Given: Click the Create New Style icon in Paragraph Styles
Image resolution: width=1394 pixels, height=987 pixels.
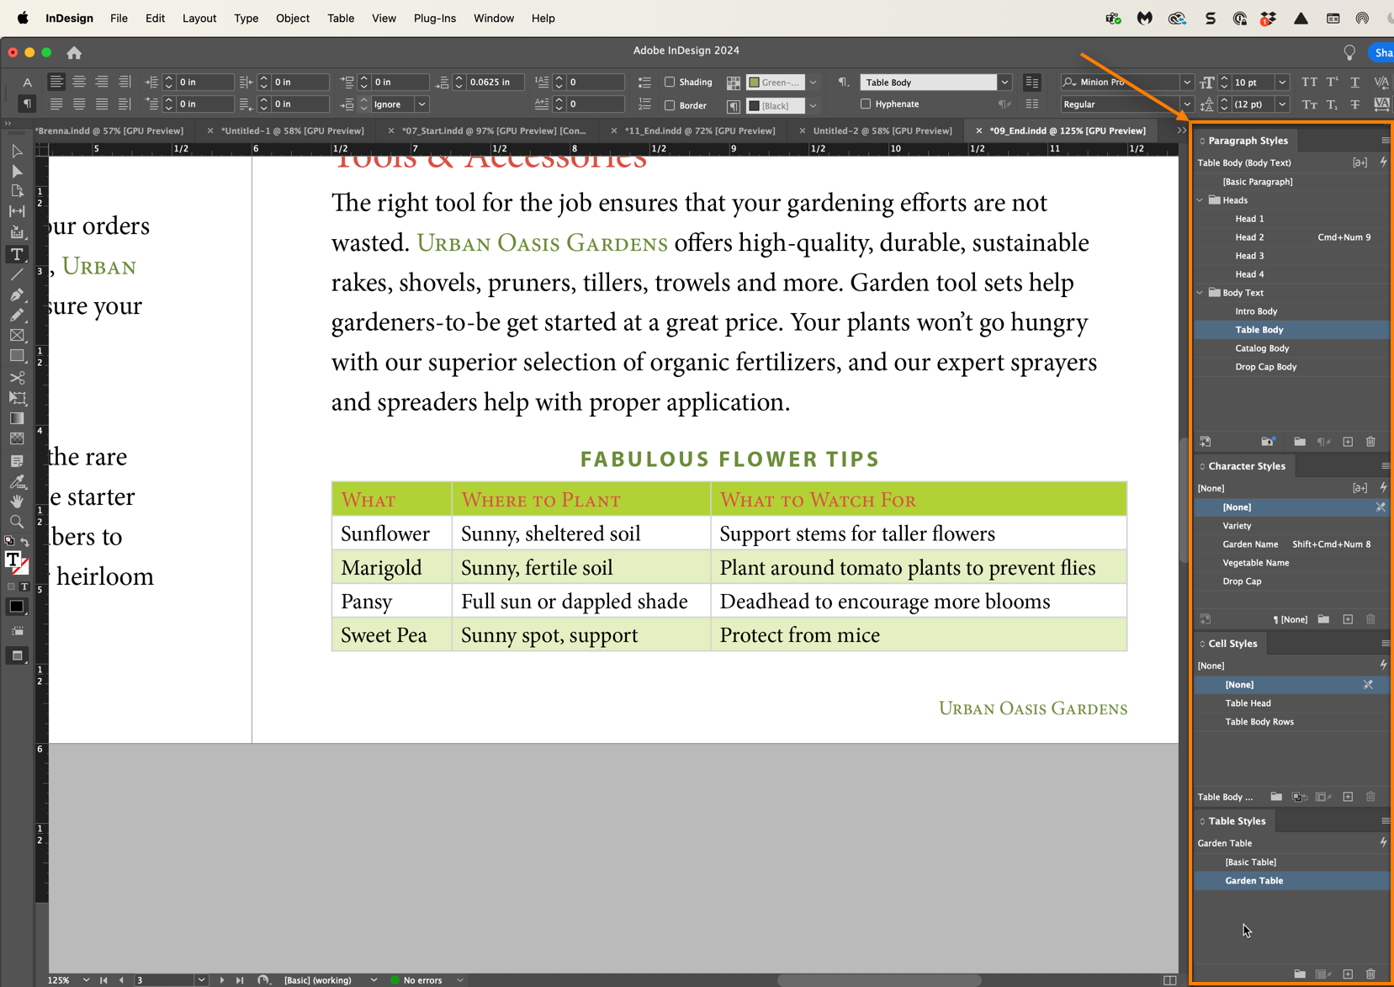Looking at the screenshot, I should pyautogui.click(x=1347, y=442).
